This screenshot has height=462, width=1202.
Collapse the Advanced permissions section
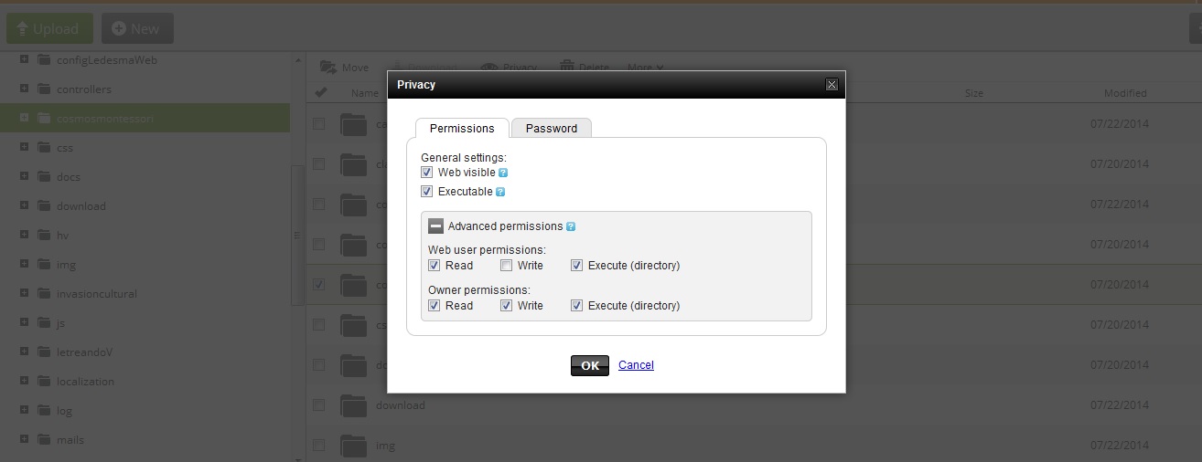(x=436, y=226)
